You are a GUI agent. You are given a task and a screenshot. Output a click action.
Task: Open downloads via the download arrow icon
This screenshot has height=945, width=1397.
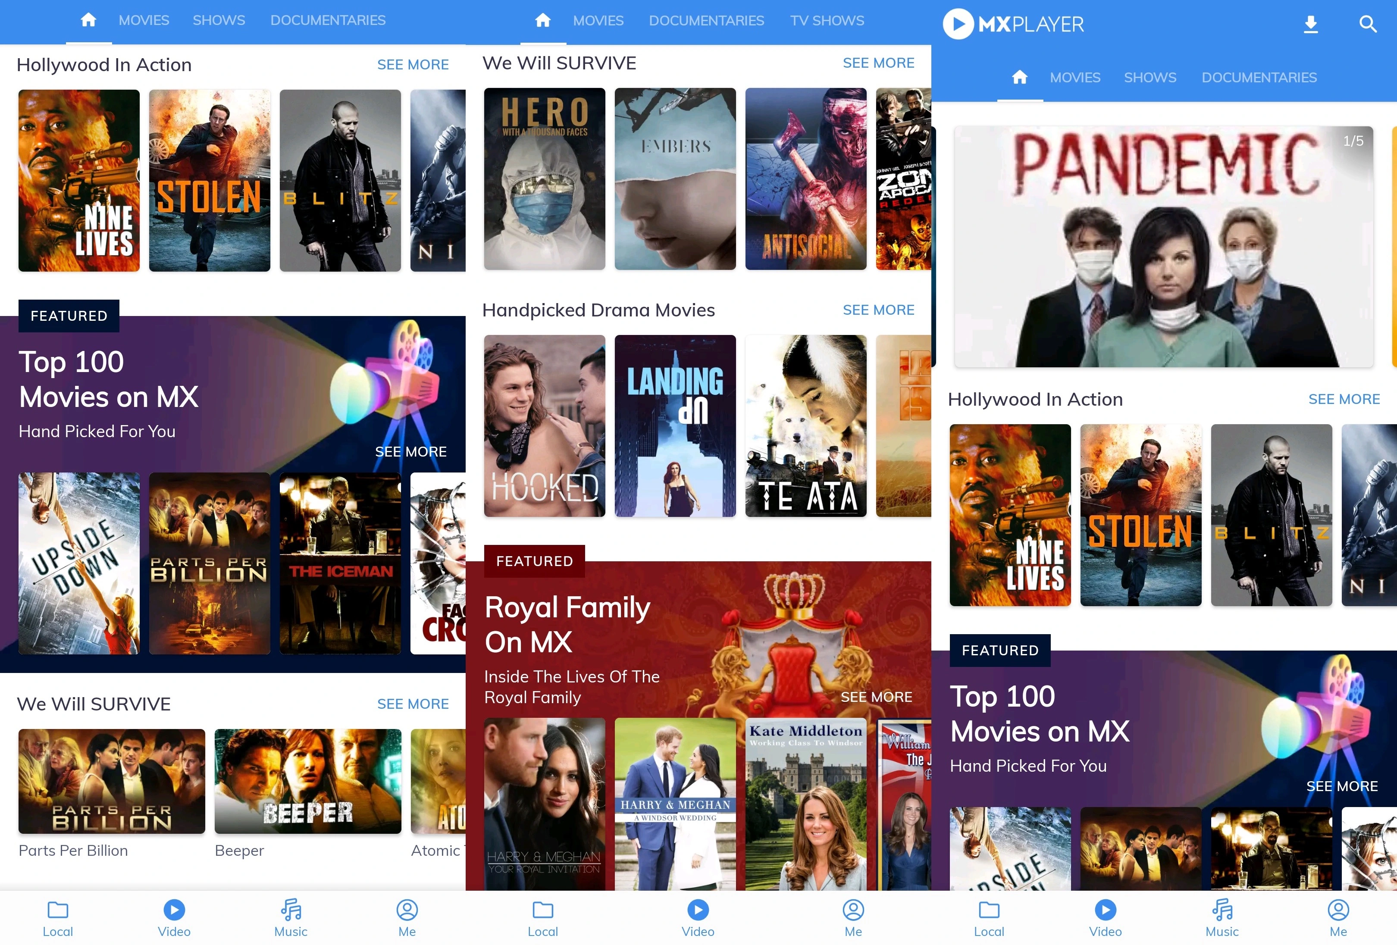tap(1311, 25)
